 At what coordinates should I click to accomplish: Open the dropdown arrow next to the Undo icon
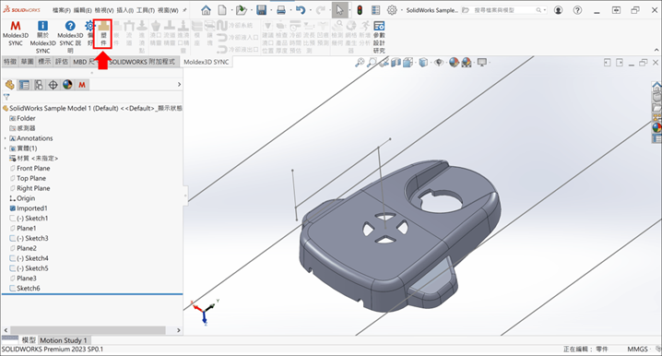(310, 10)
